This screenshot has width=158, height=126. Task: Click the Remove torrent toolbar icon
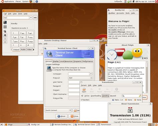pyautogui.click(x=107, y=90)
